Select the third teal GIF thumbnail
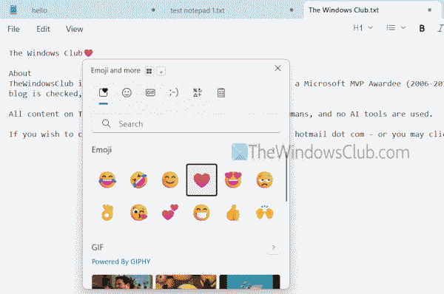Screen dimensions: 444x294 click(x=249, y=281)
